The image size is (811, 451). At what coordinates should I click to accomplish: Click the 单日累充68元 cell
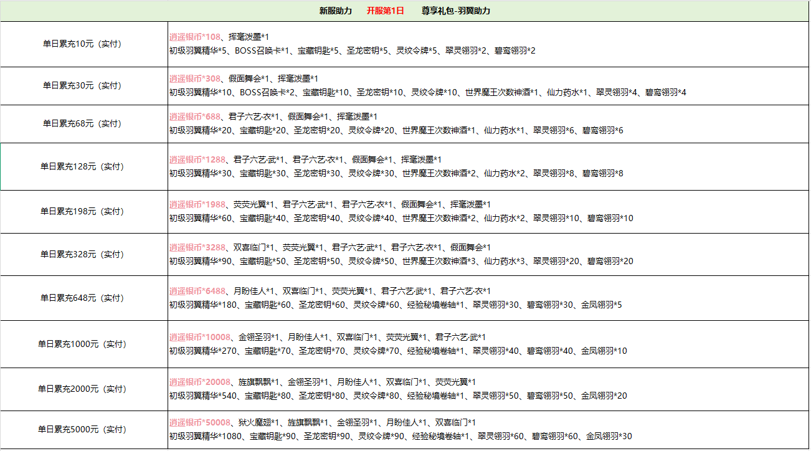82,124
